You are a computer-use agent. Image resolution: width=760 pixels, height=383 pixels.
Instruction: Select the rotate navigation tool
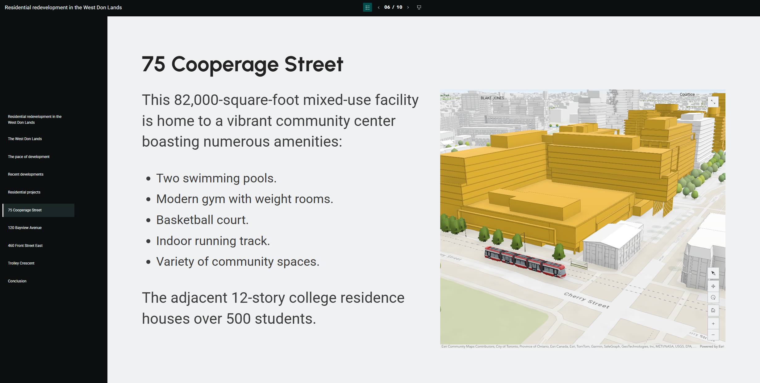click(x=713, y=298)
